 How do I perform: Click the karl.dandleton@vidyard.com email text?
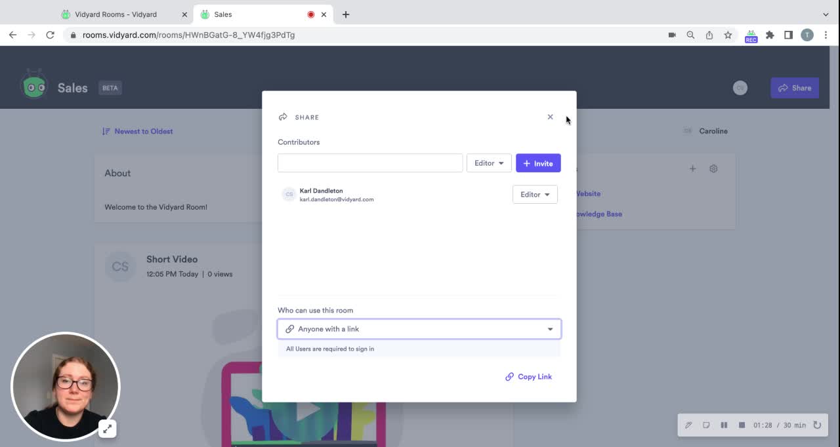point(337,199)
